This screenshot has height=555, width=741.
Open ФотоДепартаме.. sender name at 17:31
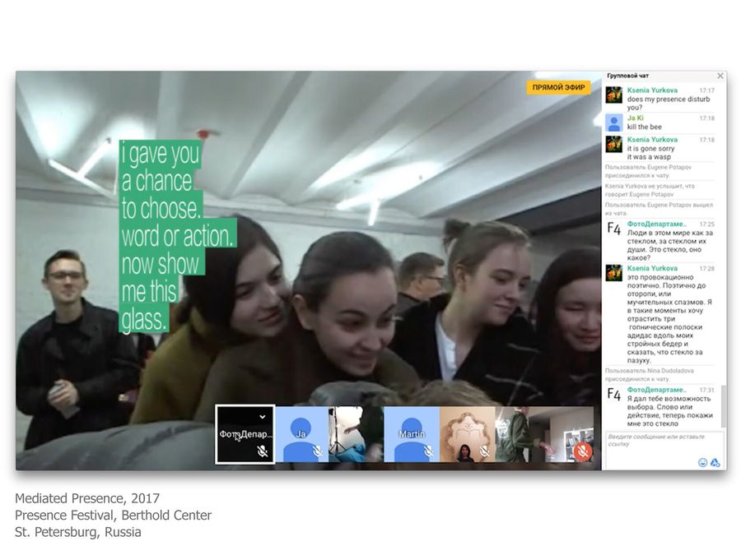pyautogui.click(x=657, y=390)
